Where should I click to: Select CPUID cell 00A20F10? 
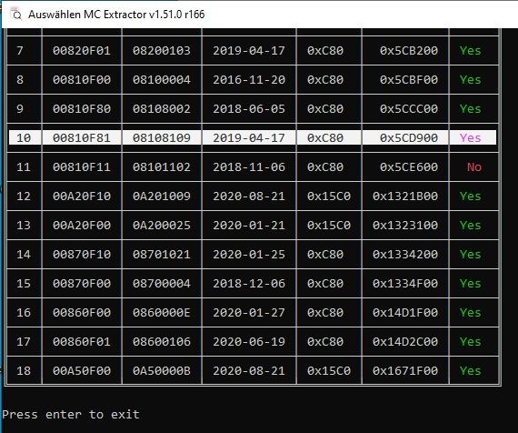pos(81,196)
